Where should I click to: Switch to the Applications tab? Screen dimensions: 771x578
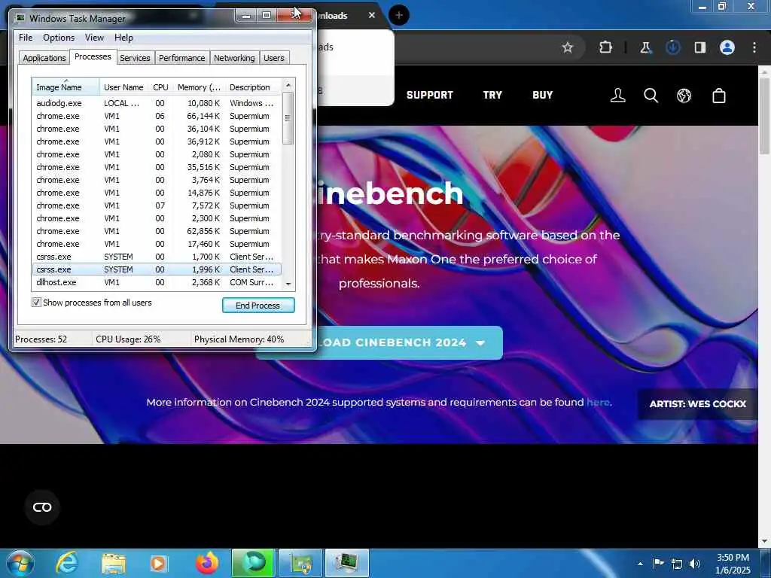pyautogui.click(x=44, y=58)
